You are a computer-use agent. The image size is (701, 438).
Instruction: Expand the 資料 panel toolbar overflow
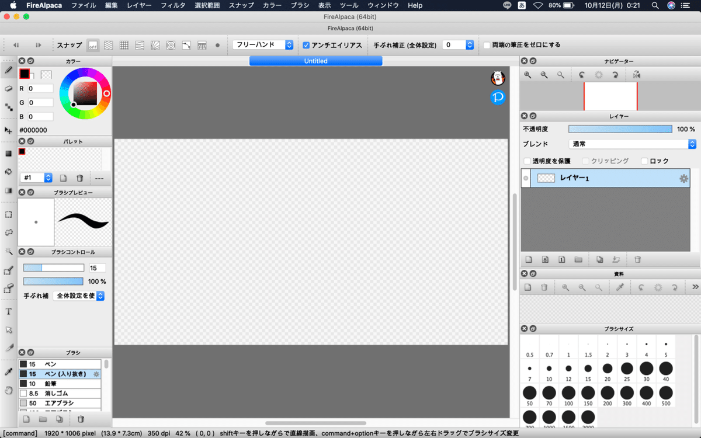695,287
